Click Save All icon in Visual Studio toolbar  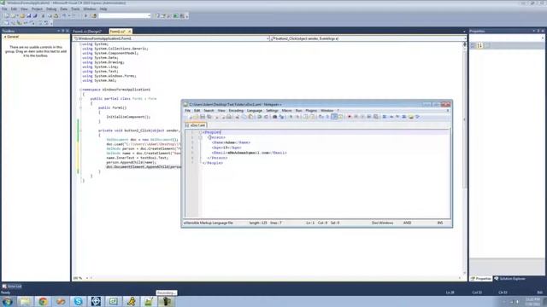(35, 16)
